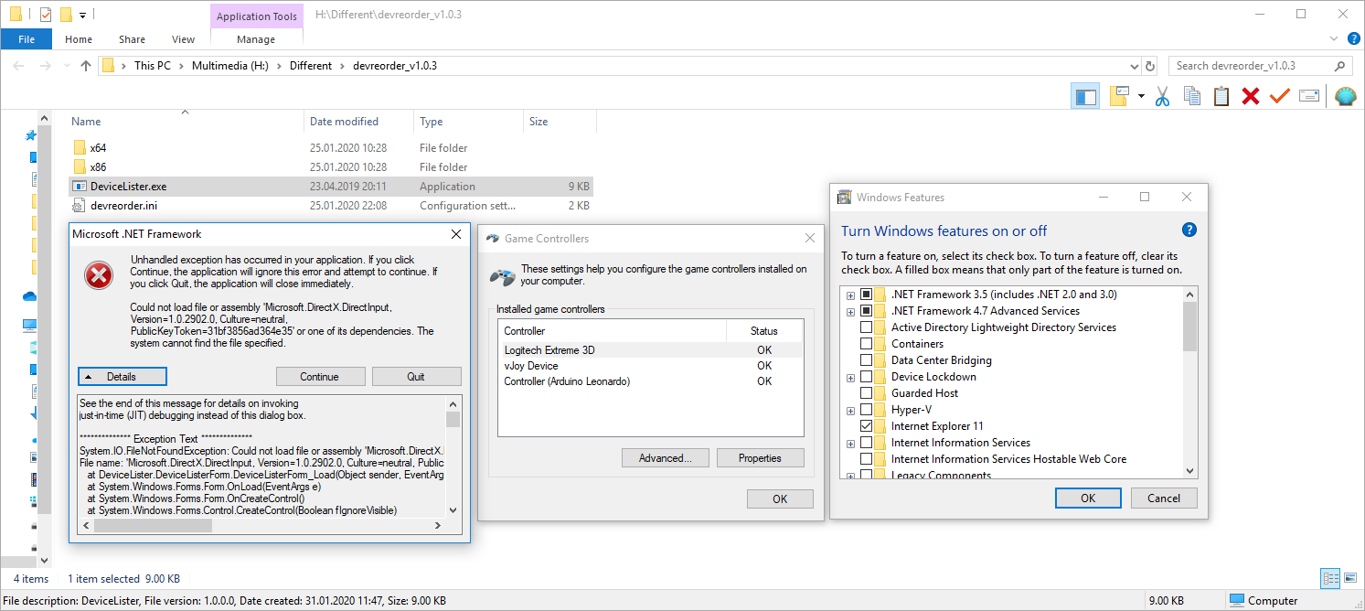Click the search magnifier icon
1365x611 pixels.
1339,66
